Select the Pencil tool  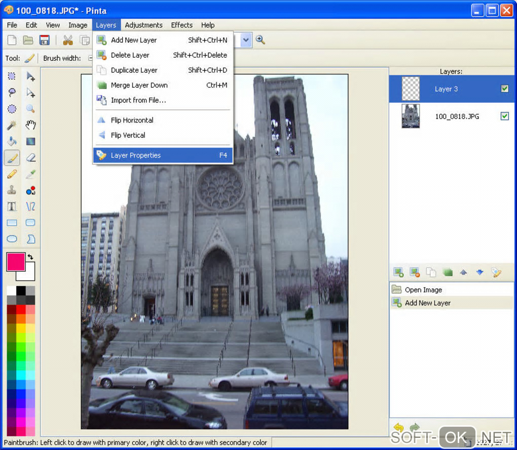[12, 174]
